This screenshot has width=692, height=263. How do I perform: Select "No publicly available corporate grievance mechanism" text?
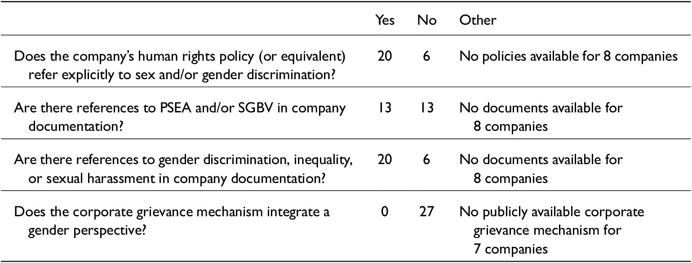[552, 218]
